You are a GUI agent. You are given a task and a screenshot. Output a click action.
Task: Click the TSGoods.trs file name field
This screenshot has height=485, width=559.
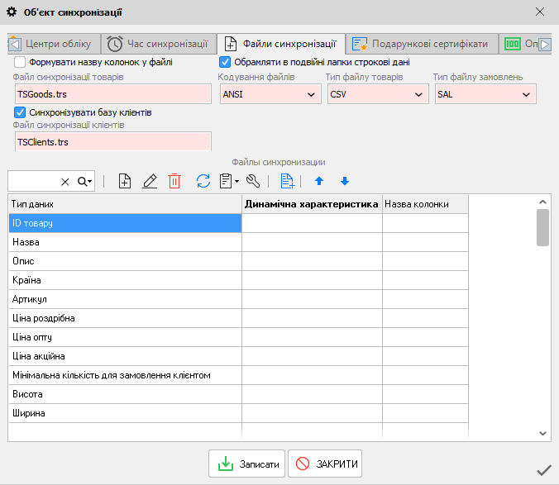[x=112, y=94]
